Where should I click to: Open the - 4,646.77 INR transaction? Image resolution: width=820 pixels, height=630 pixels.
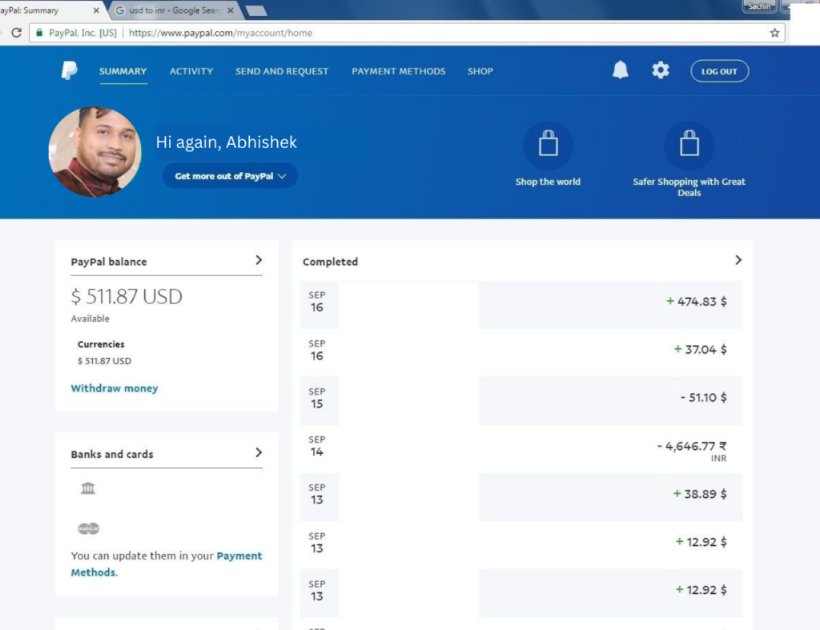point(521,448)
